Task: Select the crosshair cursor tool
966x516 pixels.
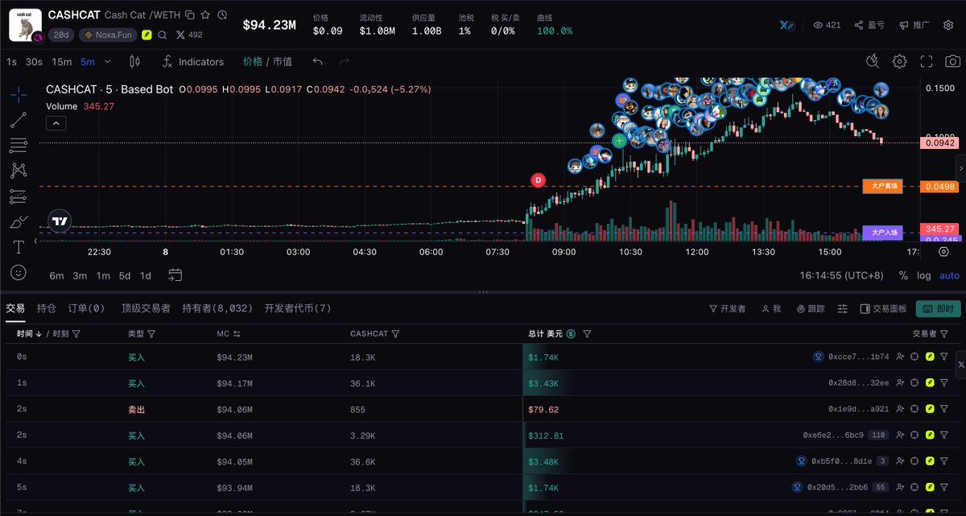Action: coord(18,94)
